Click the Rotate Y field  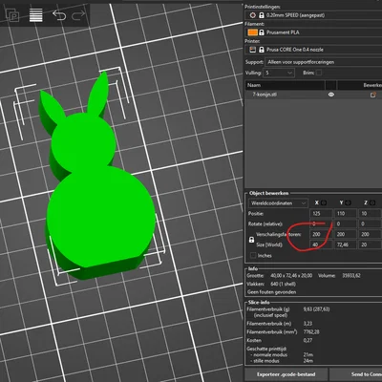pos(345,223)
